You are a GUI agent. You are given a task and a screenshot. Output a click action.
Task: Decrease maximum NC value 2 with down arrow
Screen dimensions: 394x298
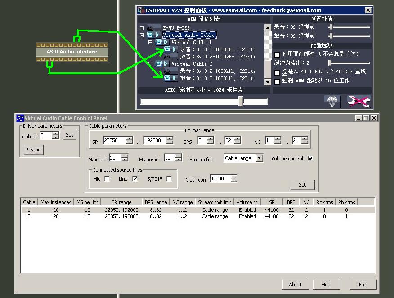tap(304, 142)
